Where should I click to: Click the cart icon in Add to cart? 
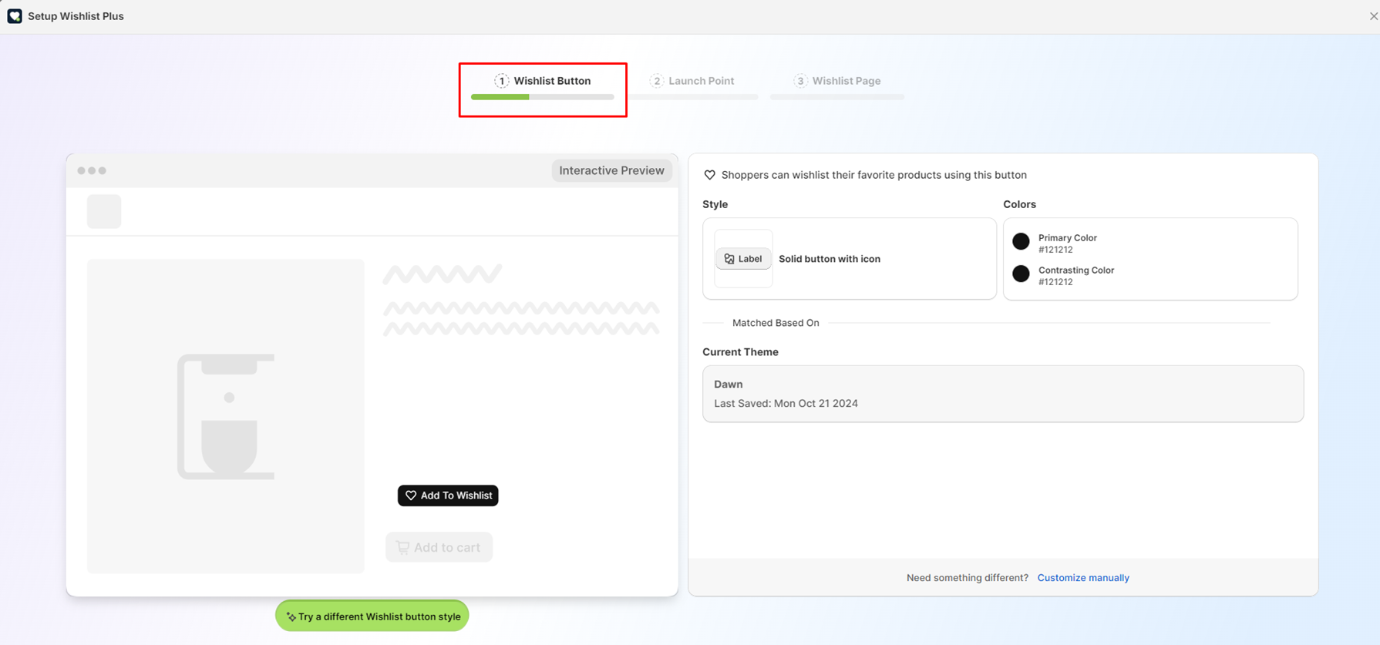pyautogui.click(x=402, y=547)
